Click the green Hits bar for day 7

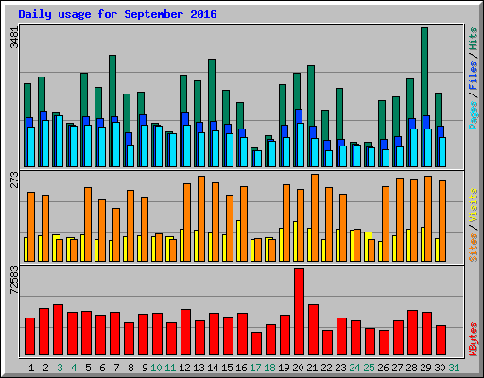coord(112,86)
